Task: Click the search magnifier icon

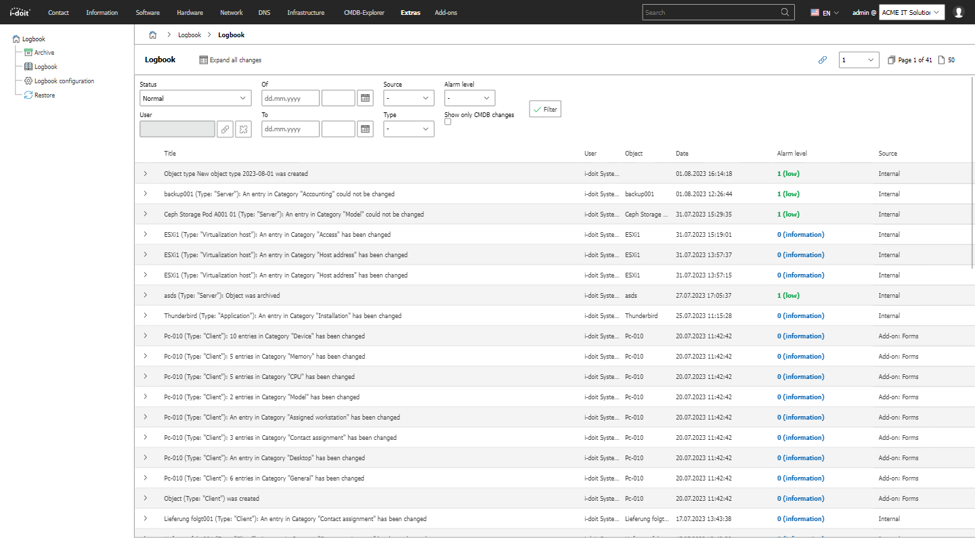Action: (785, 12)
